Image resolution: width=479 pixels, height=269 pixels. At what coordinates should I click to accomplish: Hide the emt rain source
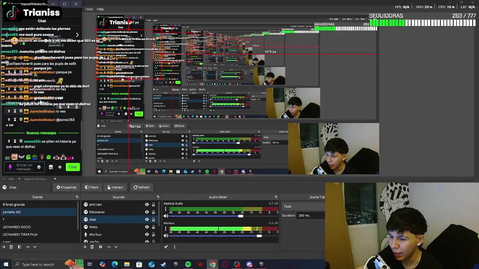tap(147, 204)
